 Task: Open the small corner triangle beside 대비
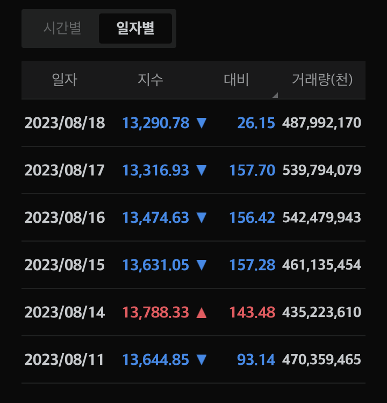coord(275,95)
